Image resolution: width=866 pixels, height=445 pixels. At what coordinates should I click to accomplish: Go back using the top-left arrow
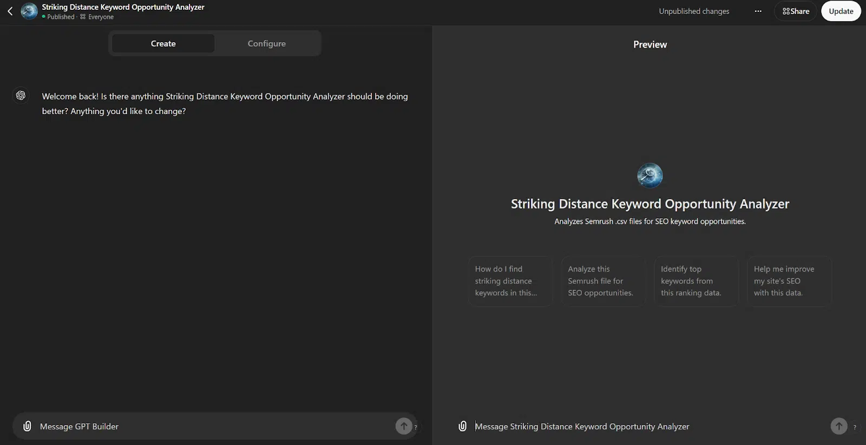(10, 11)
